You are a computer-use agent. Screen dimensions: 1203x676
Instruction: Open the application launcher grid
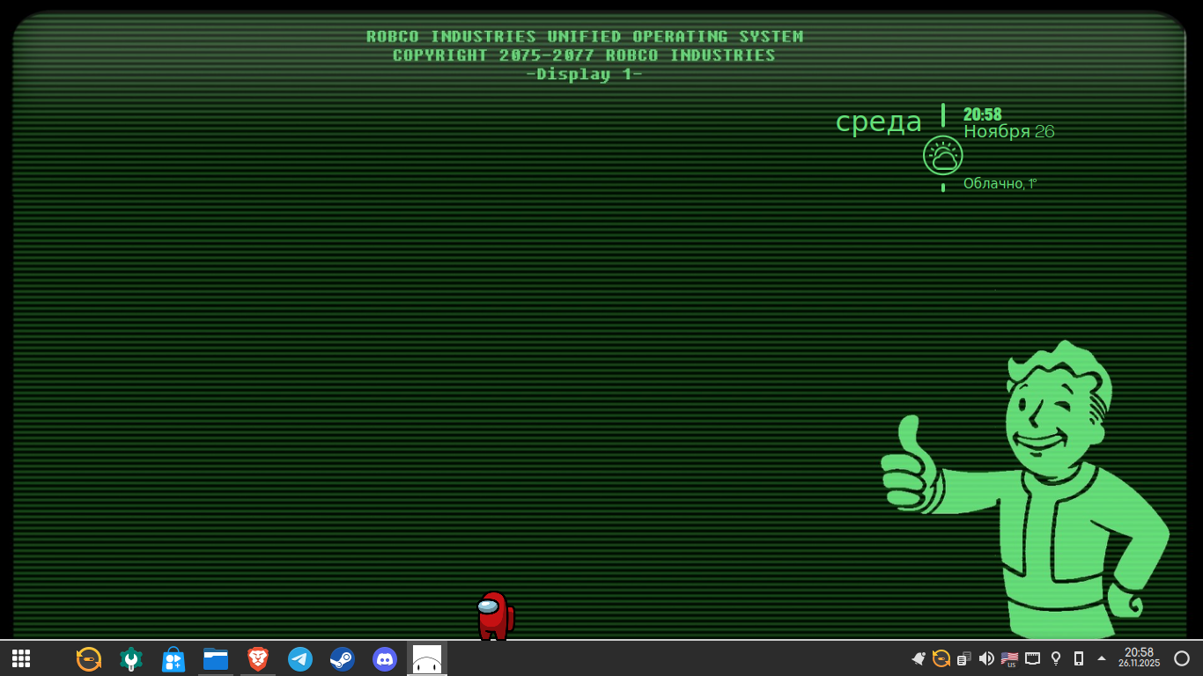tap(21, 658)
